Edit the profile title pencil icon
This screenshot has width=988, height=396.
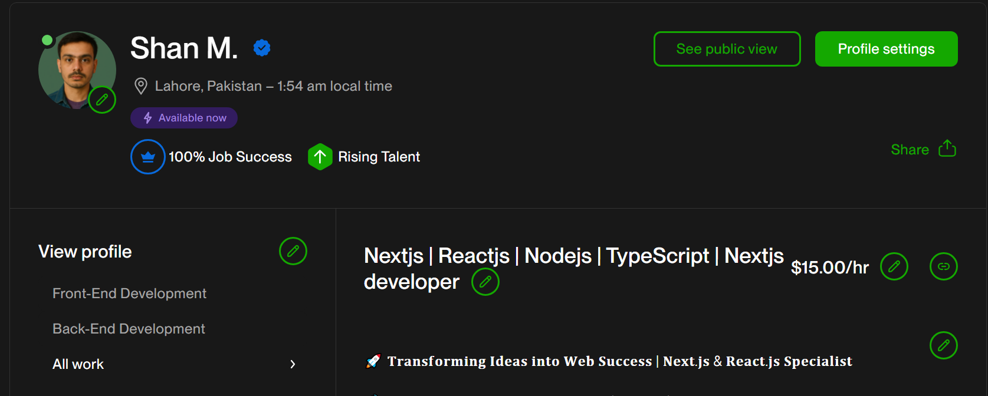point(485,282)
